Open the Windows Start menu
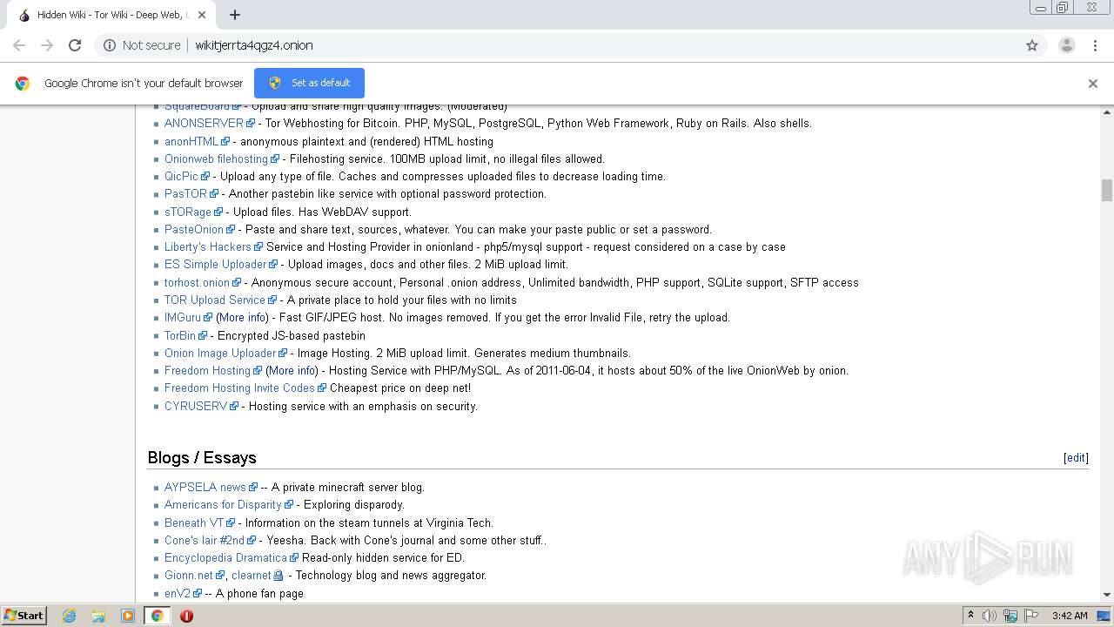1114x627 pixels. coord(24,615)
